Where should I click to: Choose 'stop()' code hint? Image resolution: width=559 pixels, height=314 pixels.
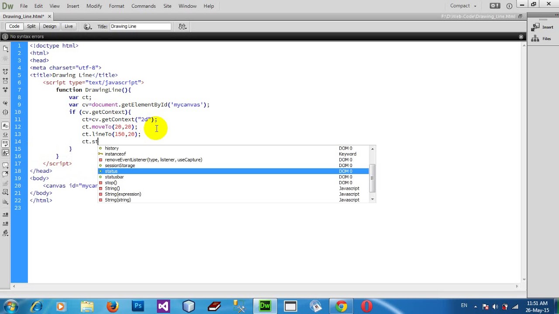[233, 183]
